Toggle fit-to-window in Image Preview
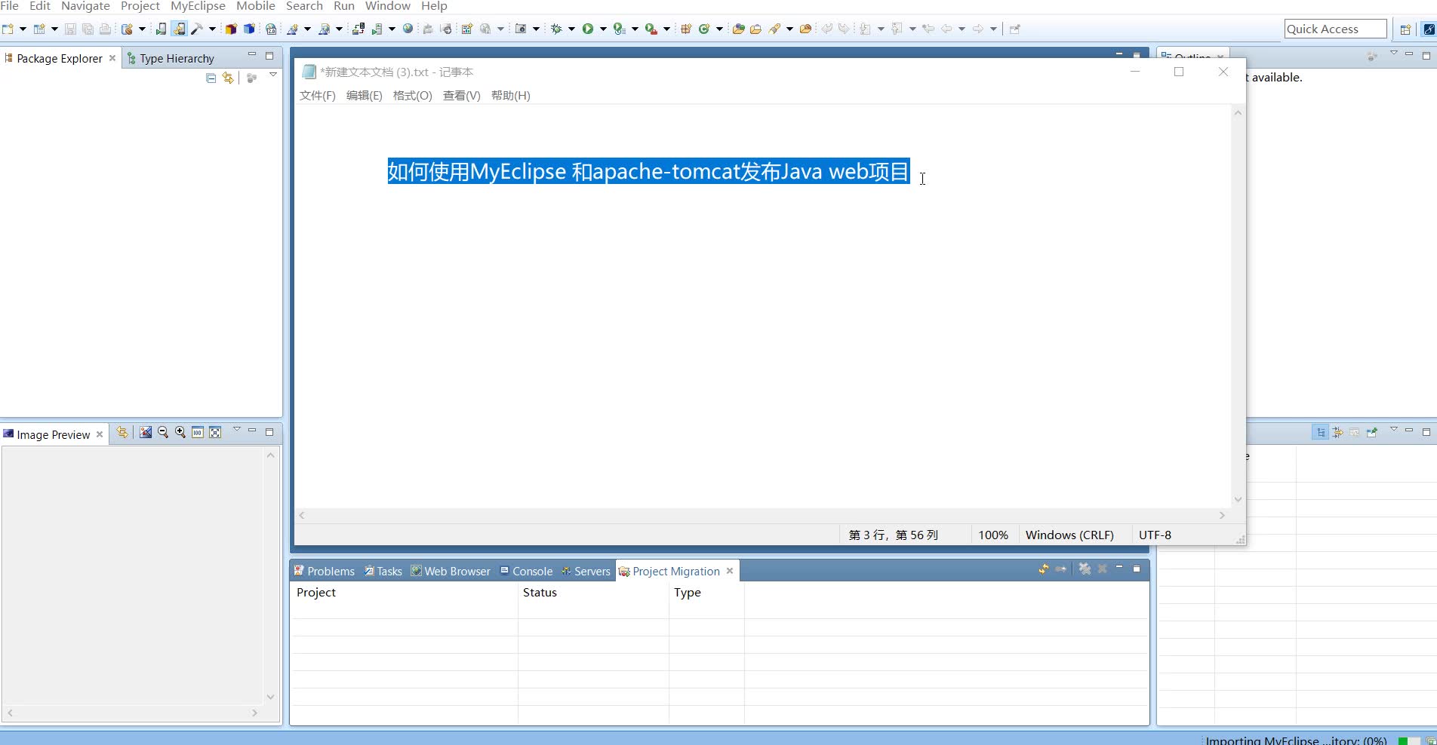 [x=215, y=432]
